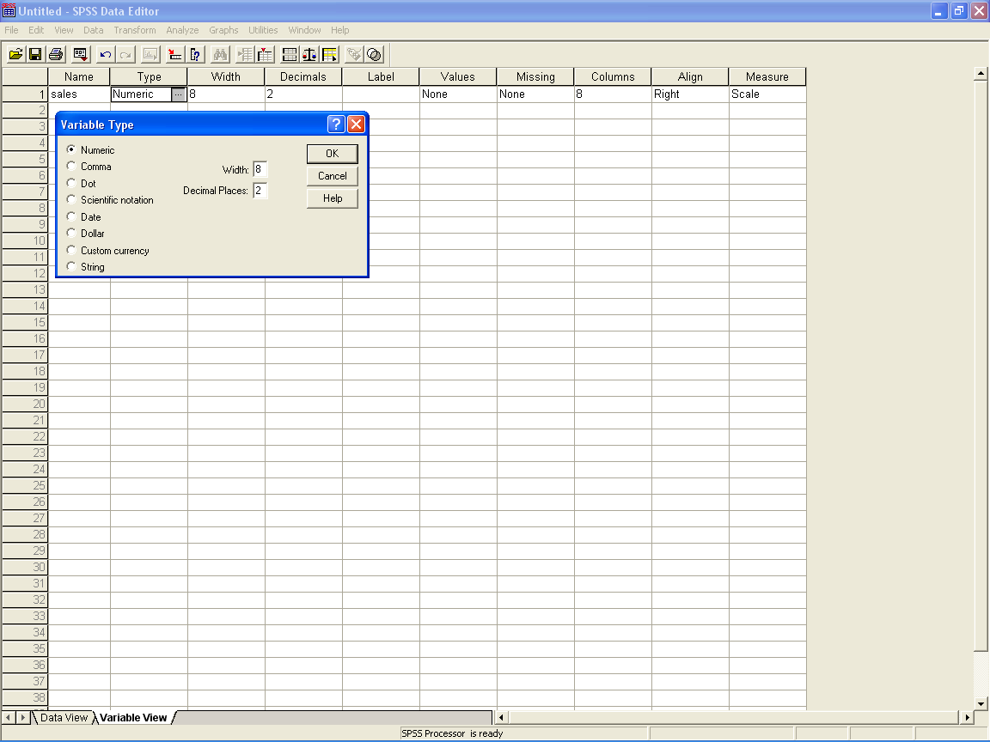
Task: Open the Edit menu
Action: [36, 30]
